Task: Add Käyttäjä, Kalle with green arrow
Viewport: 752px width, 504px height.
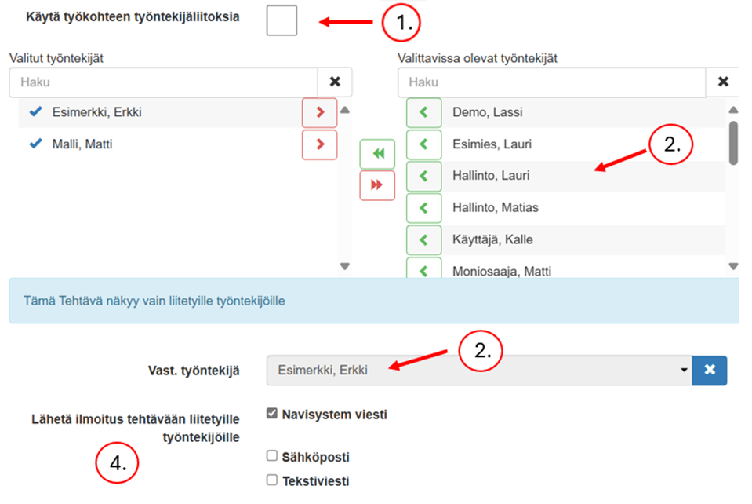Action: [423, 239]
